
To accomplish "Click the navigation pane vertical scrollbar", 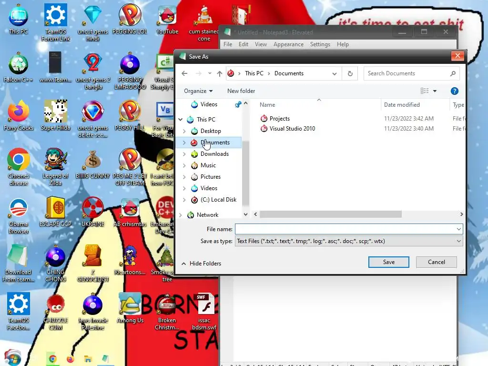I will click(245, 173).
